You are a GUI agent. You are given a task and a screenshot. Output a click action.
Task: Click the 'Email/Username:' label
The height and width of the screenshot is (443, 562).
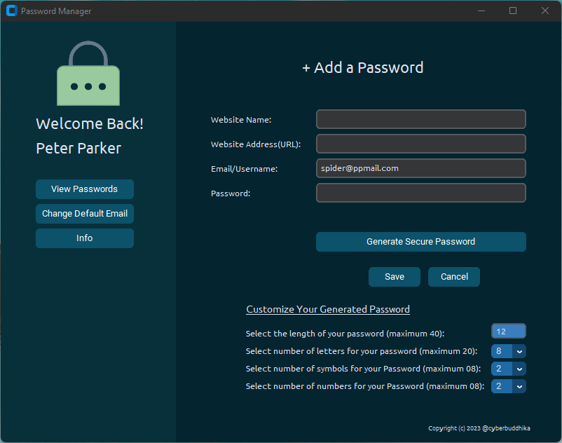tap(244, 169)
